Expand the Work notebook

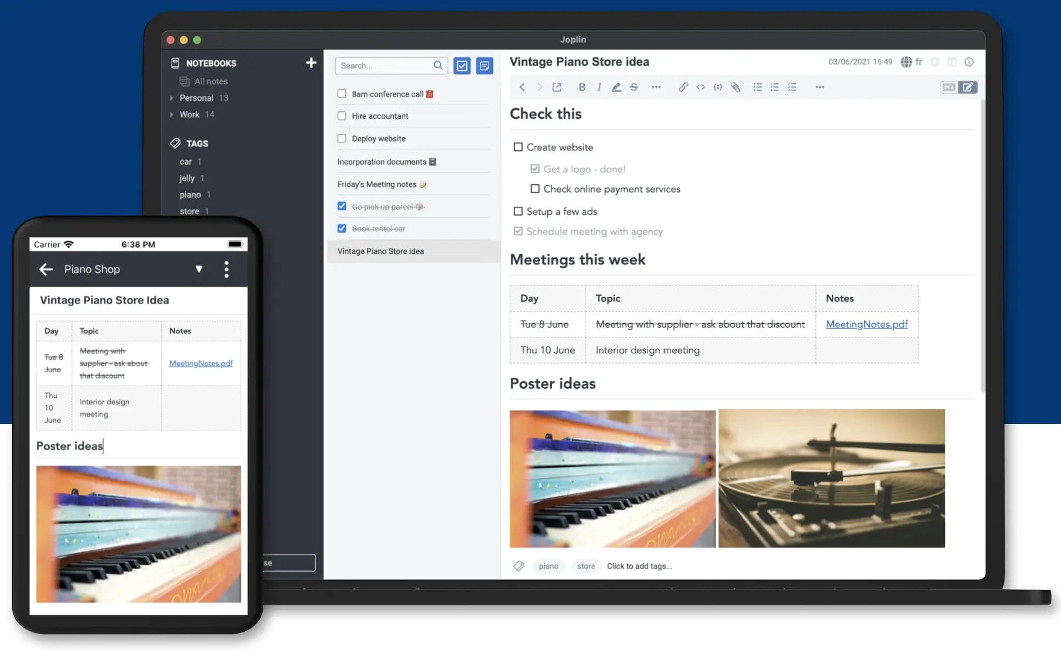click(172, 114)
